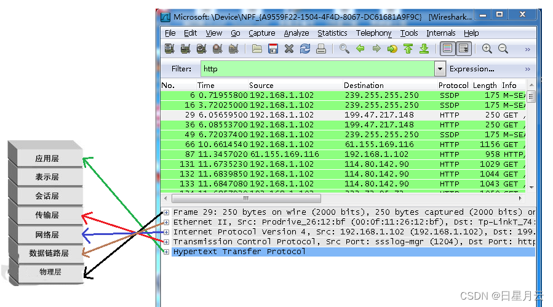The width and height of the screenshot is (553, 307).
Task: Sort packets by Info column header
Action: (513, 86)
